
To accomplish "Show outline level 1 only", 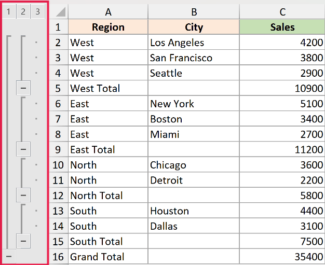I will (x=9, y=11).
